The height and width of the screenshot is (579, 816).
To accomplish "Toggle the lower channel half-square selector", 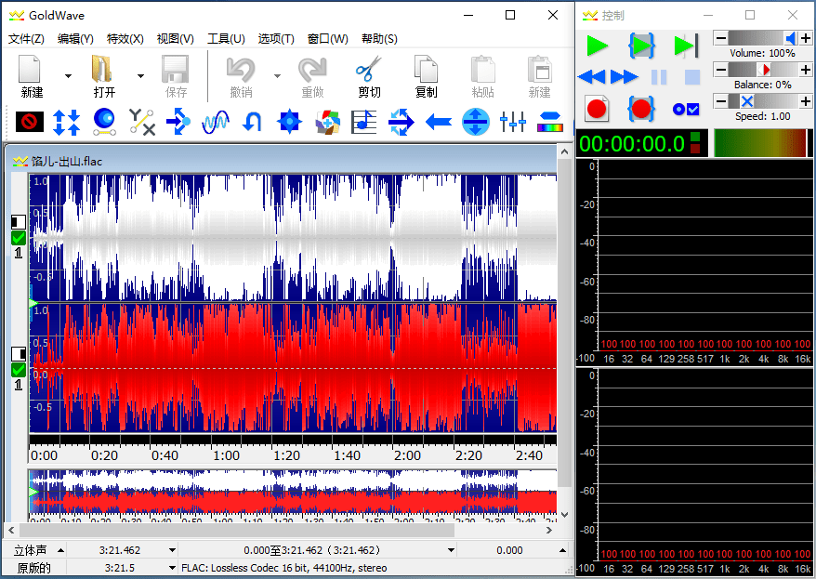I will [19, 354].
